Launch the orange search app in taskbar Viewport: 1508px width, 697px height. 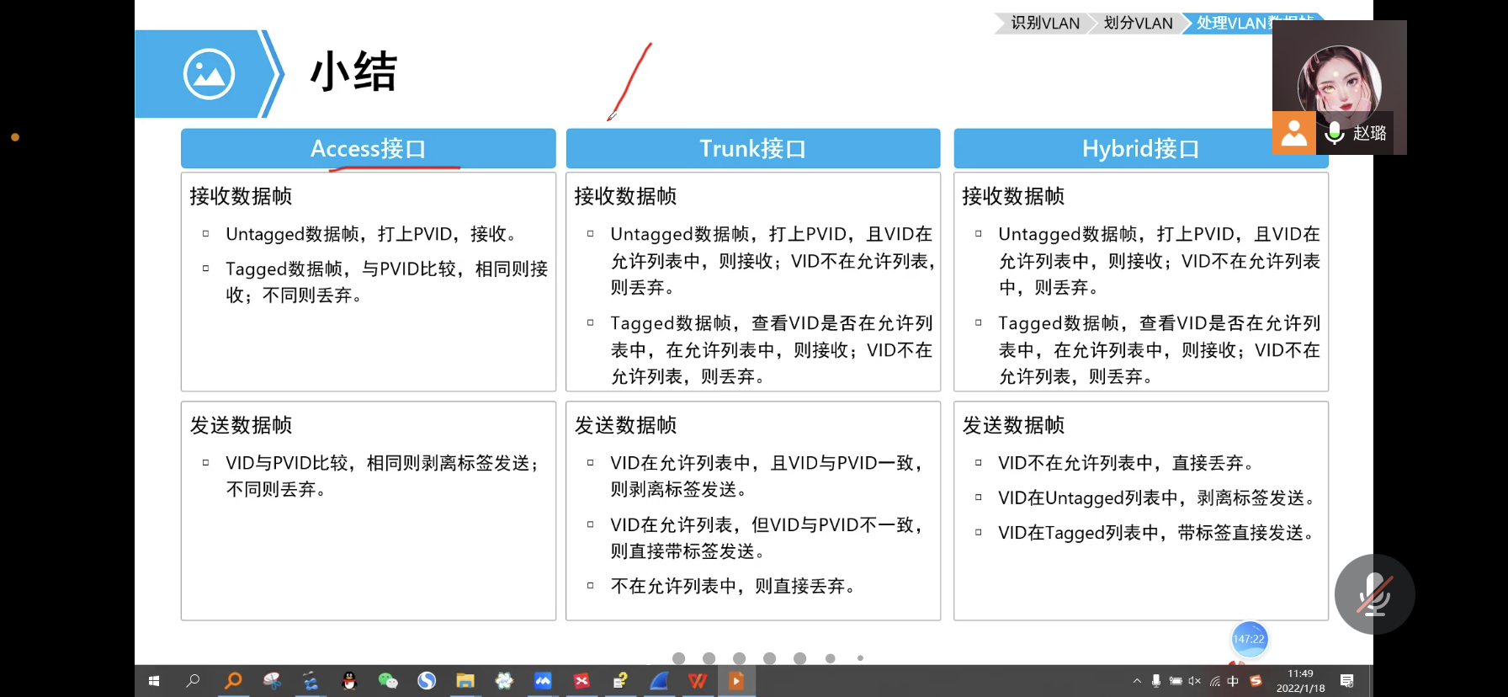coord(233,681)
